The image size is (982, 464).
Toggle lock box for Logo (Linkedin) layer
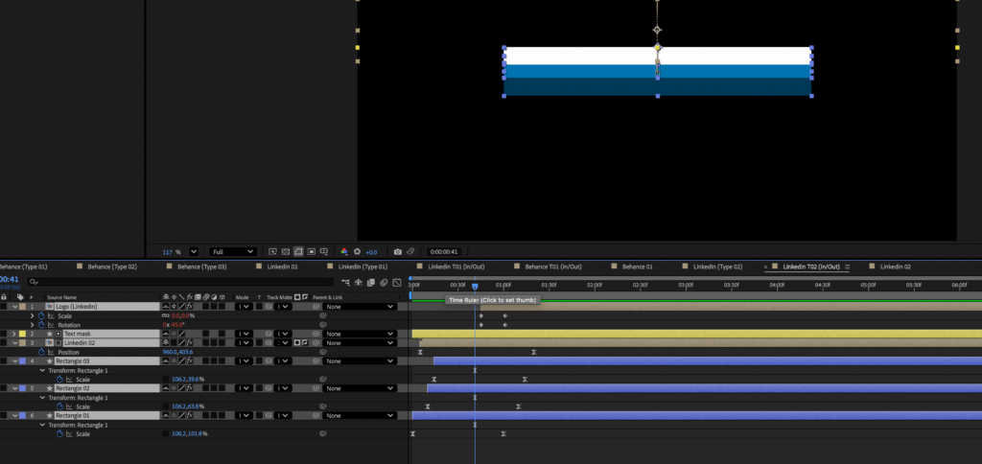[4, 306]
